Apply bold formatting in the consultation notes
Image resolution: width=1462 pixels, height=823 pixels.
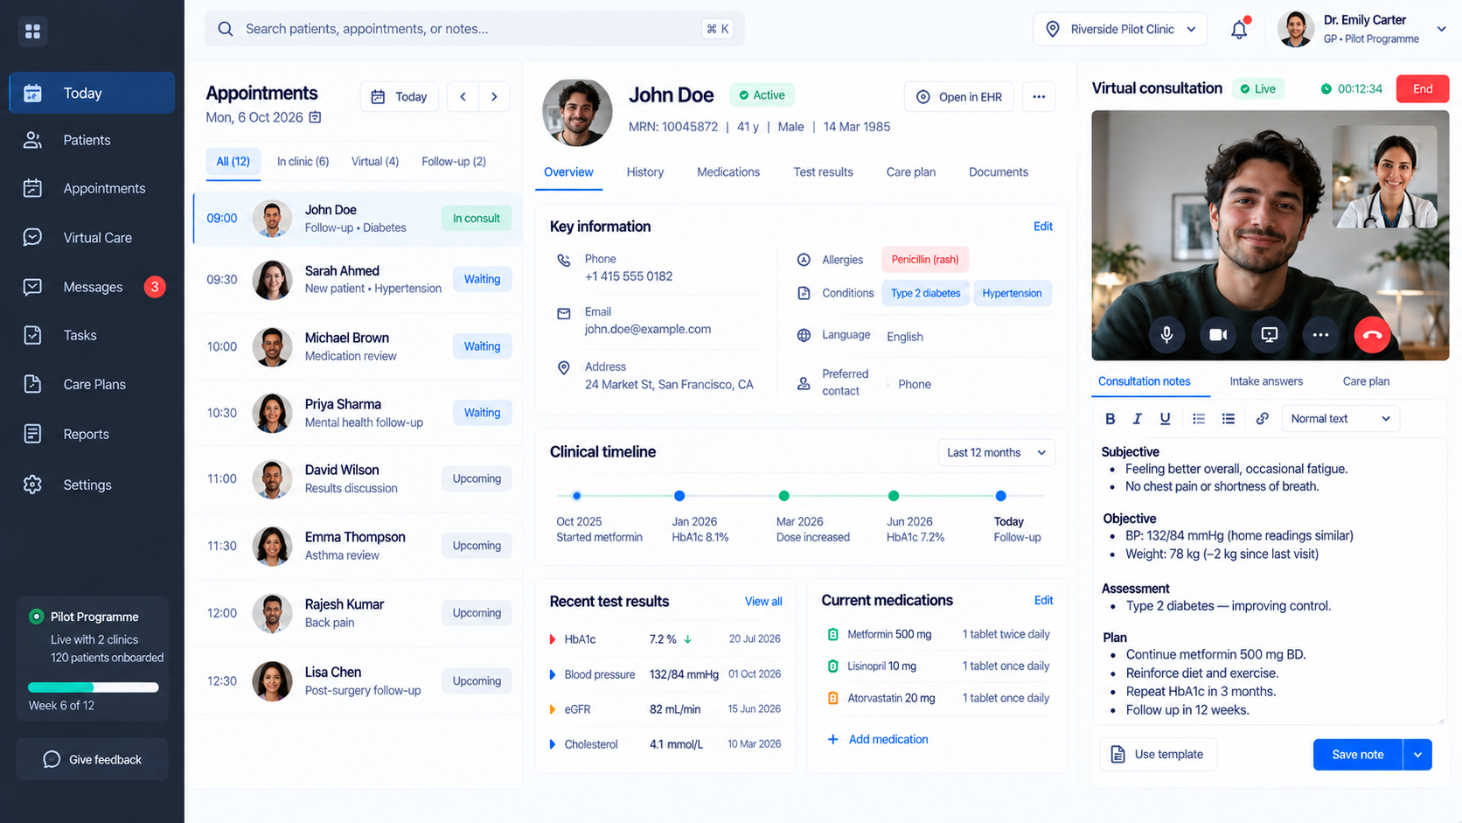coord(1110,419)
